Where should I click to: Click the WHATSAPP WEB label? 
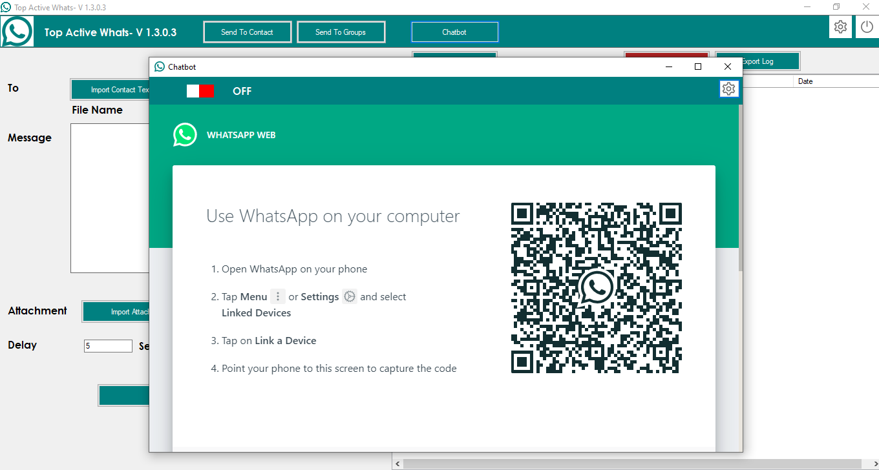(x=241, y=136)
